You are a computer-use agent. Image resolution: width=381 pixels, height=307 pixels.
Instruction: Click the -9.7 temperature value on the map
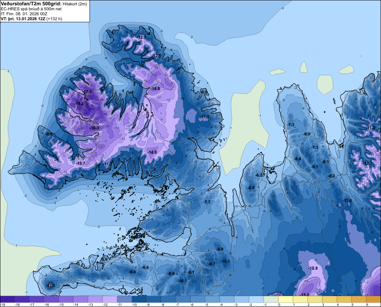click(x=212, y=264)
